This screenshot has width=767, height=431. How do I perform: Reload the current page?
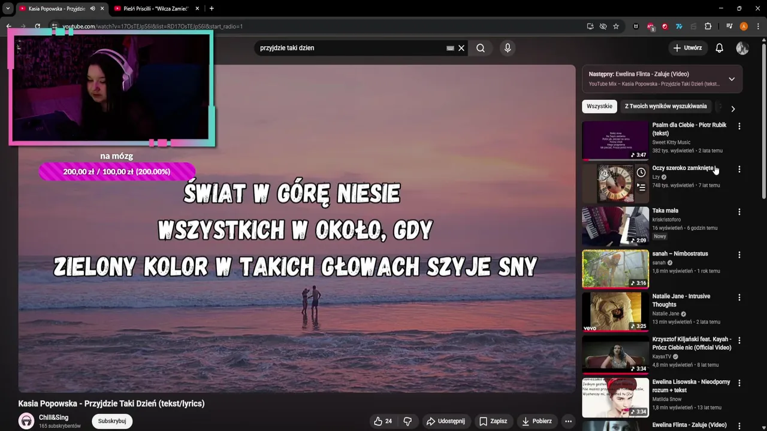37,26
